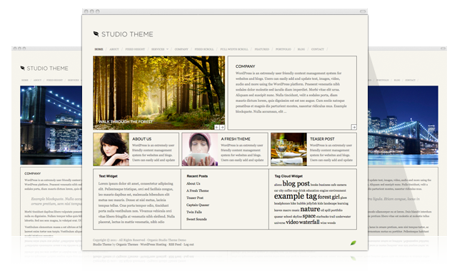The width and height of the screenshot is (457, 271).
Task: Open 'Captain Quasar' recent post
Action: pyautogui.click(x=198, y=205)
